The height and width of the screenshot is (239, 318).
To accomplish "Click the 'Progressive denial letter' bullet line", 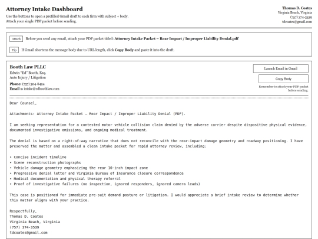I will click(x=97, y=173).
